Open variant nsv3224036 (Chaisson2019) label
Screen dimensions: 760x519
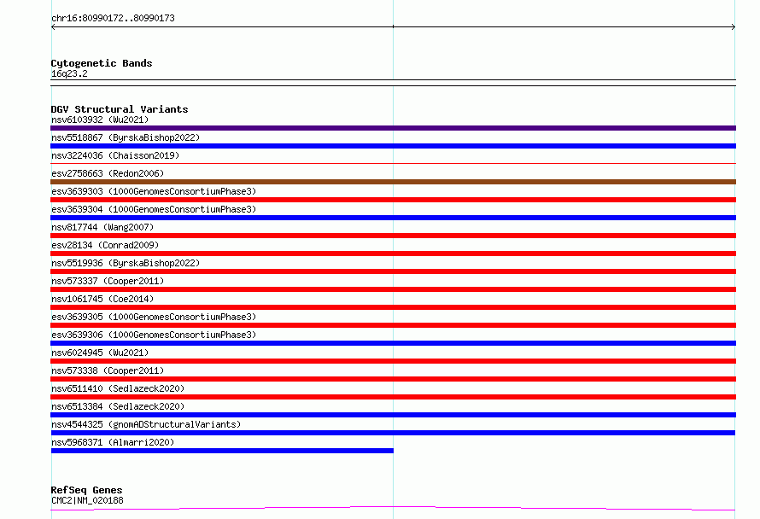click(115, 155)
